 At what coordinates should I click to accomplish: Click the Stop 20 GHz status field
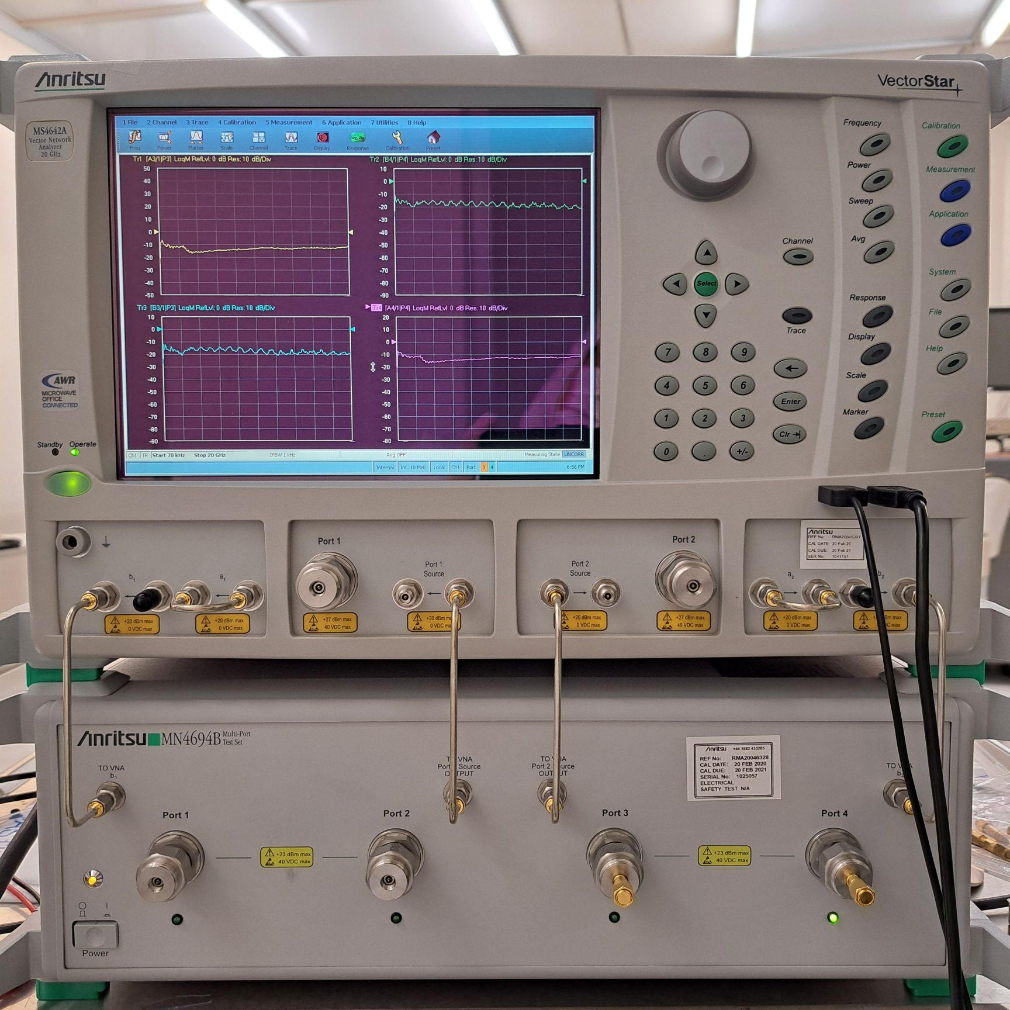[210, 455]
